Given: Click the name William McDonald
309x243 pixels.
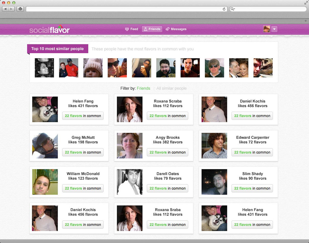Looking at the screenshot, I should 83,174.
